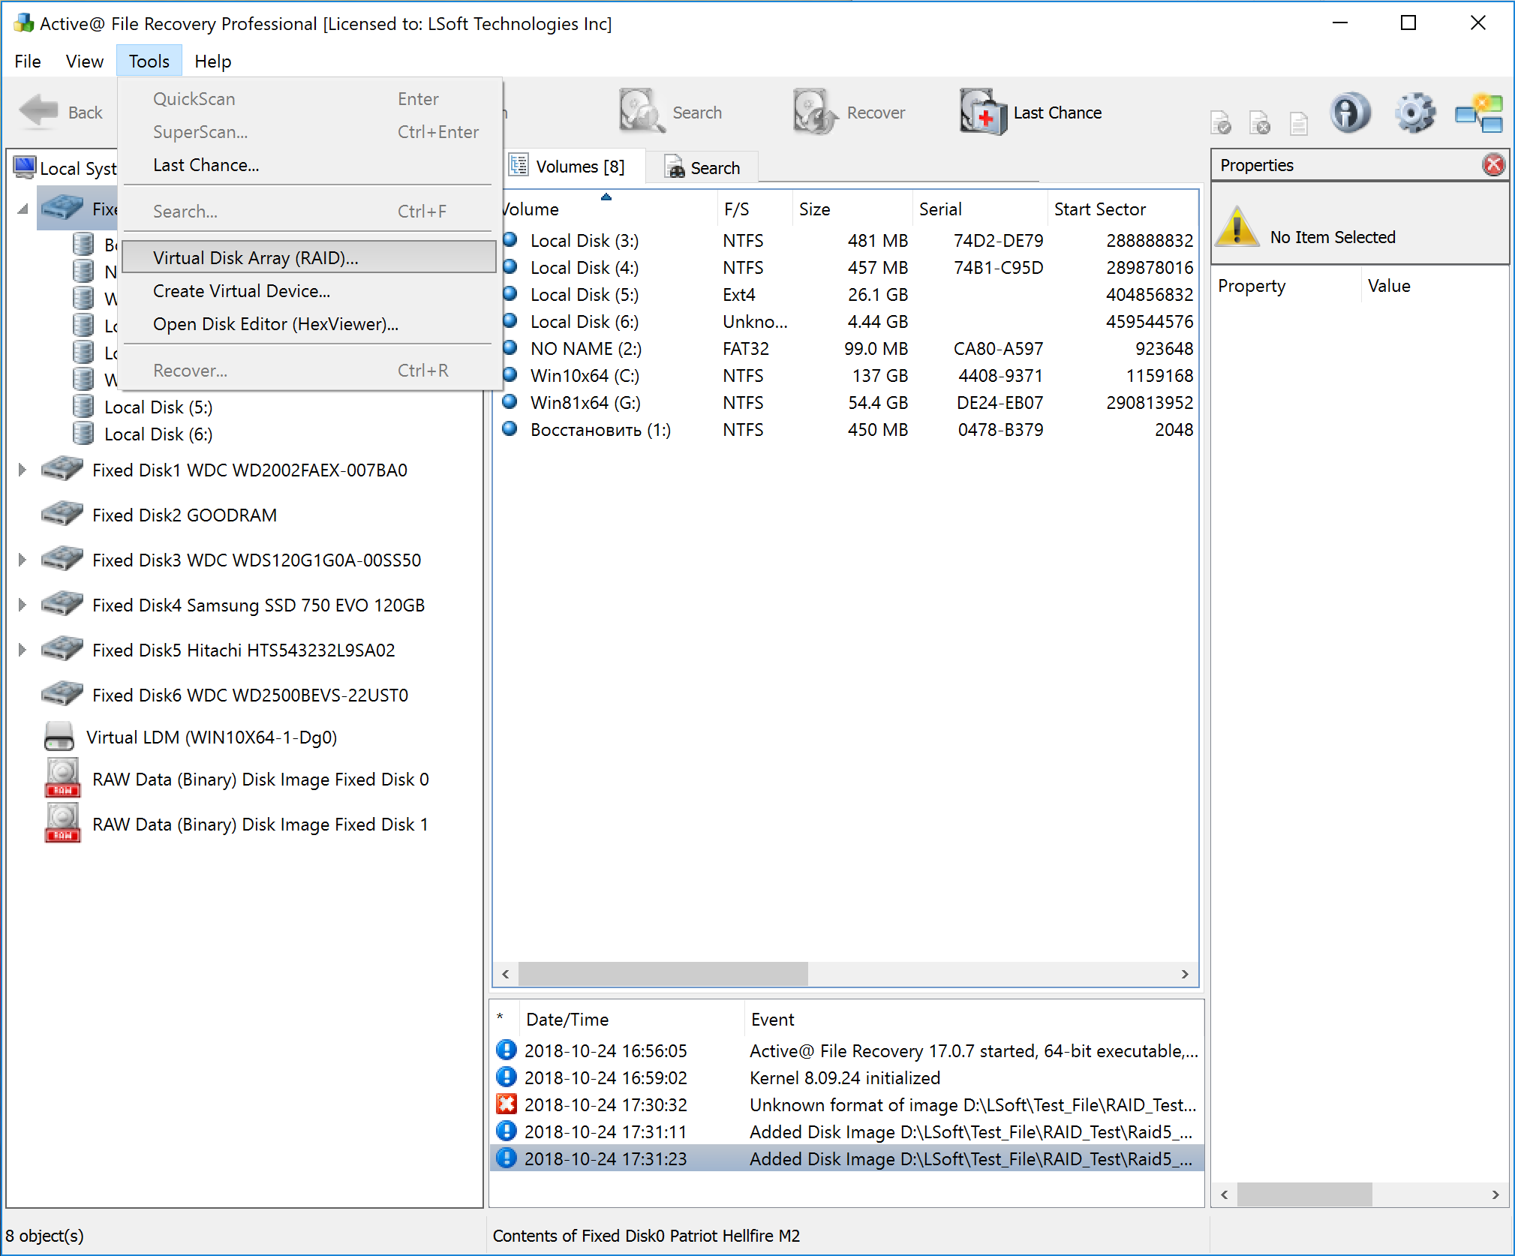Choose Last Chance menu entry in Tools
Viewport: 1515px width, 1256px height.
309,165
